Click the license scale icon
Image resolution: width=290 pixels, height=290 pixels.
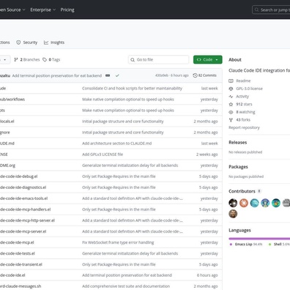point(231,89)
